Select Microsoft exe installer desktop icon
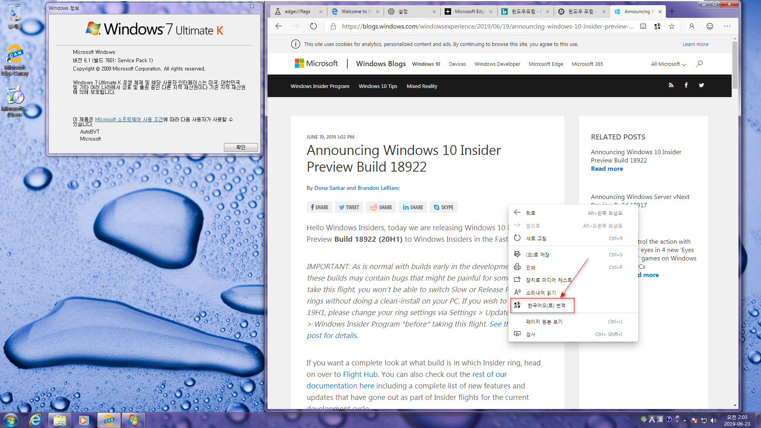The height and width of the screenshot is (428, 761). (x=15, y=101)
